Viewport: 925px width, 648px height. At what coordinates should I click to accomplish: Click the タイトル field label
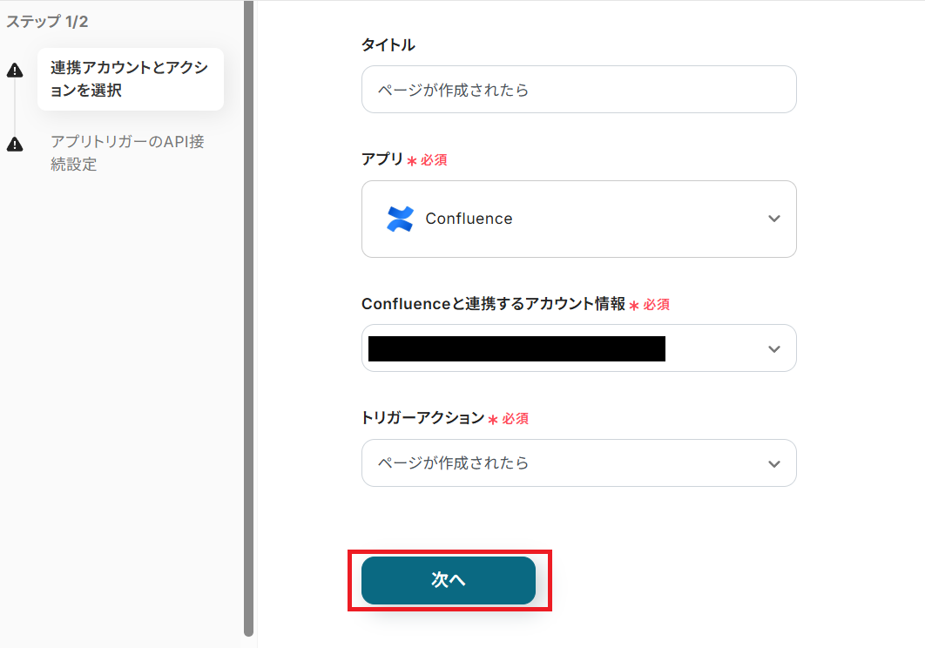(x=388, y=45)
